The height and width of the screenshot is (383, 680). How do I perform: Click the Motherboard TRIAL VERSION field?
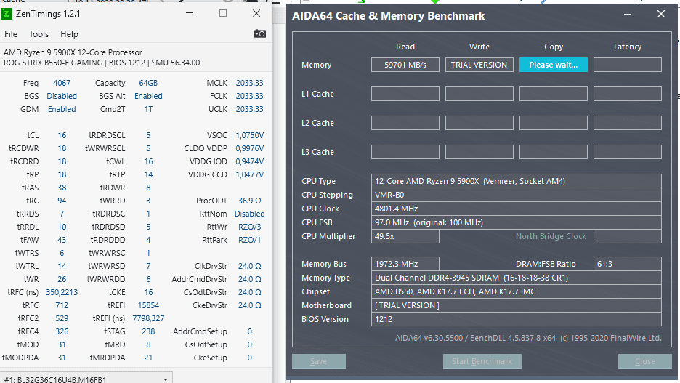coord(516,305)
